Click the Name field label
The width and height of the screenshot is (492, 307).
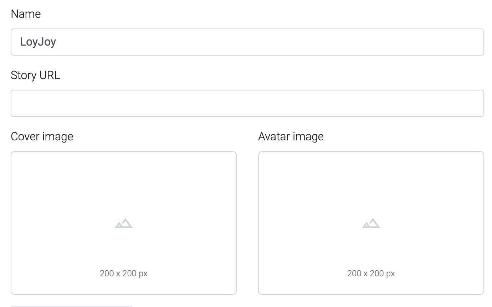[26, 14]
